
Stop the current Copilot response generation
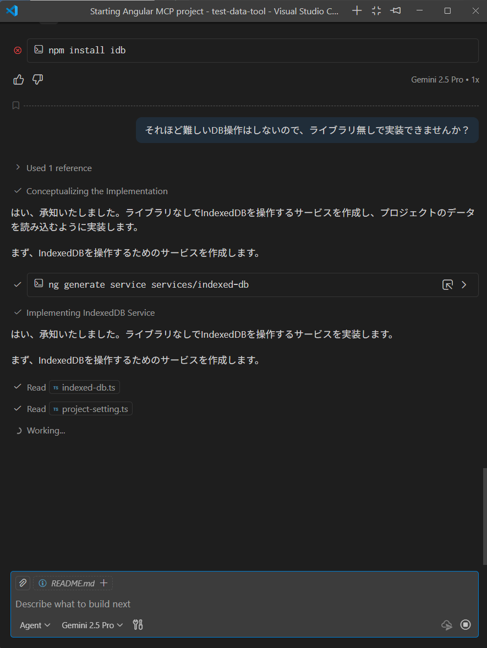click(465, 624)
